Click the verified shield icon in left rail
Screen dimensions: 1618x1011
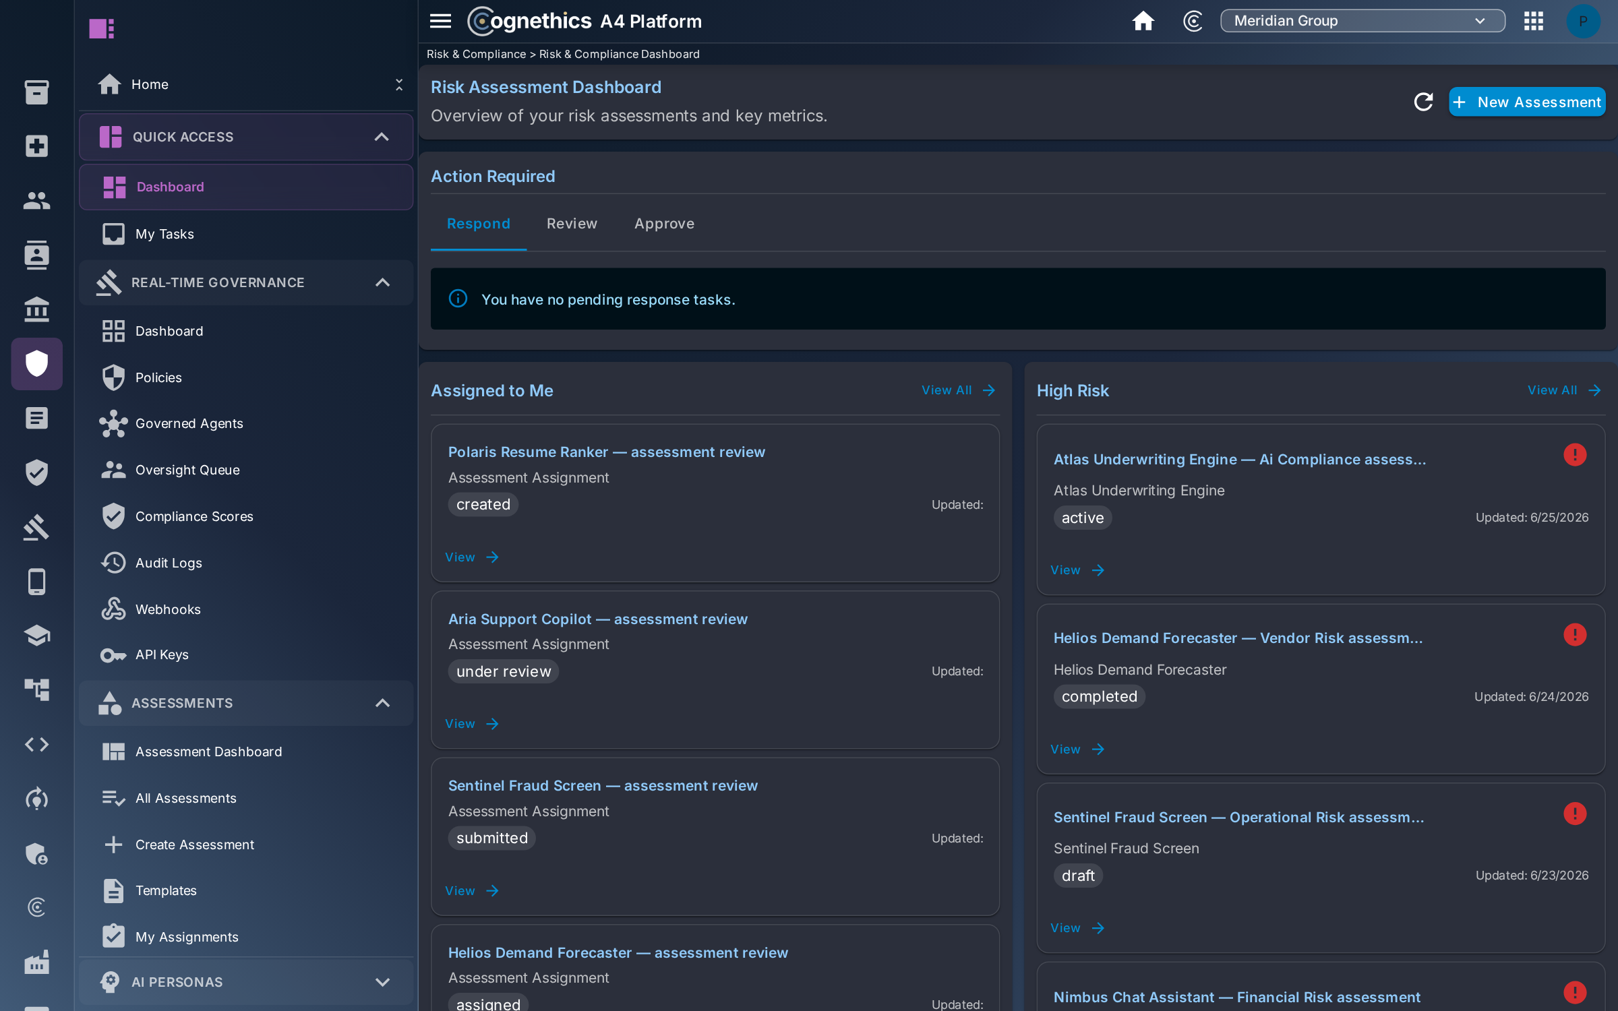tap(36, 472)
